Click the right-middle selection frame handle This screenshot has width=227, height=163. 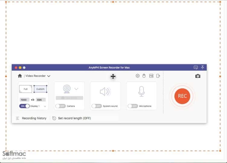pyautogui.click(x=220, y=76)
